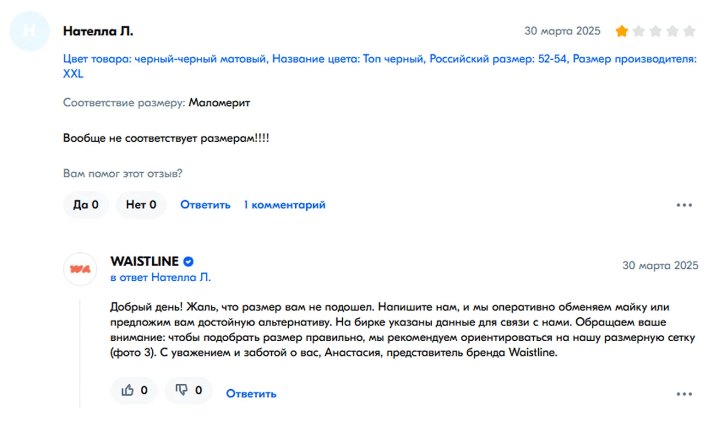727x429 pixels.
Task: Click the third gray rating star
Action: pyautogui.click(x=656, y=31)
